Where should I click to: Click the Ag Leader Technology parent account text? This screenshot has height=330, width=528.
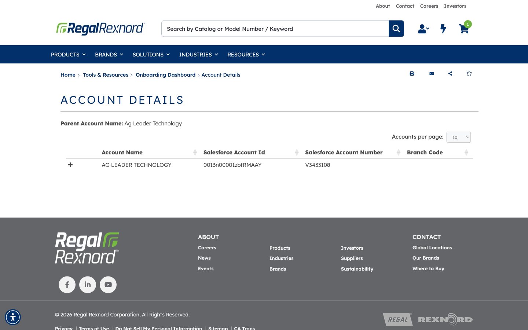[x=153, y=124]
